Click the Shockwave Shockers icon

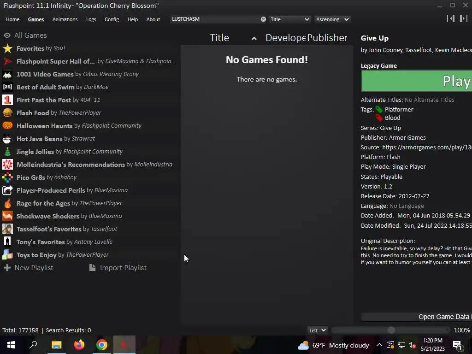[x=7, y=216]
